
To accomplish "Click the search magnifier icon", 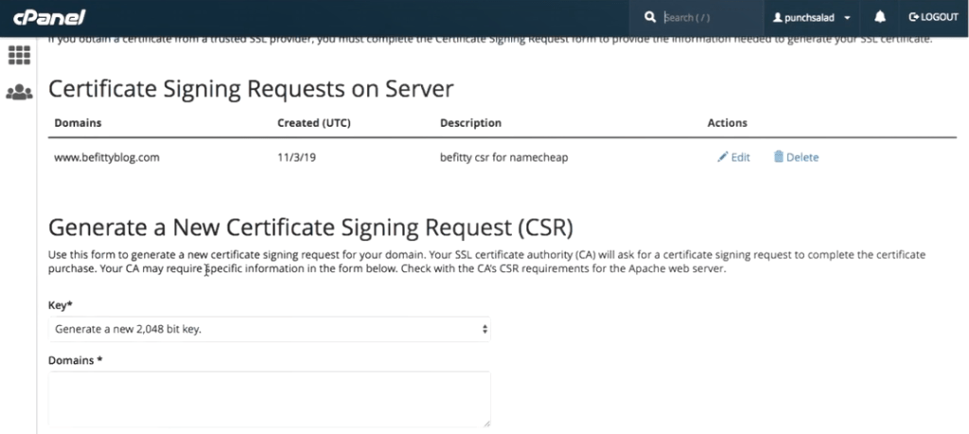I will click(649, 17).
